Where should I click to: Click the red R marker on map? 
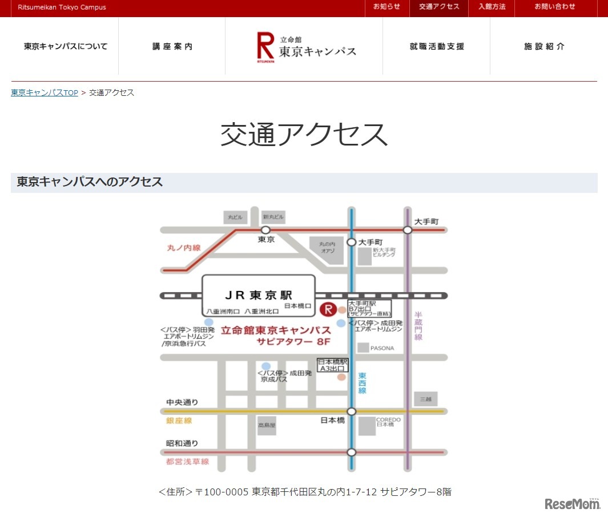pyautogui.click(x=328, y=310)
